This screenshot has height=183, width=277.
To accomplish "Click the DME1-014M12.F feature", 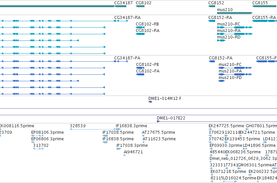I will [150, 102].
